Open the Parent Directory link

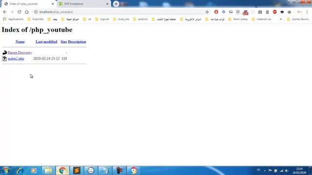tap(20, 52)
